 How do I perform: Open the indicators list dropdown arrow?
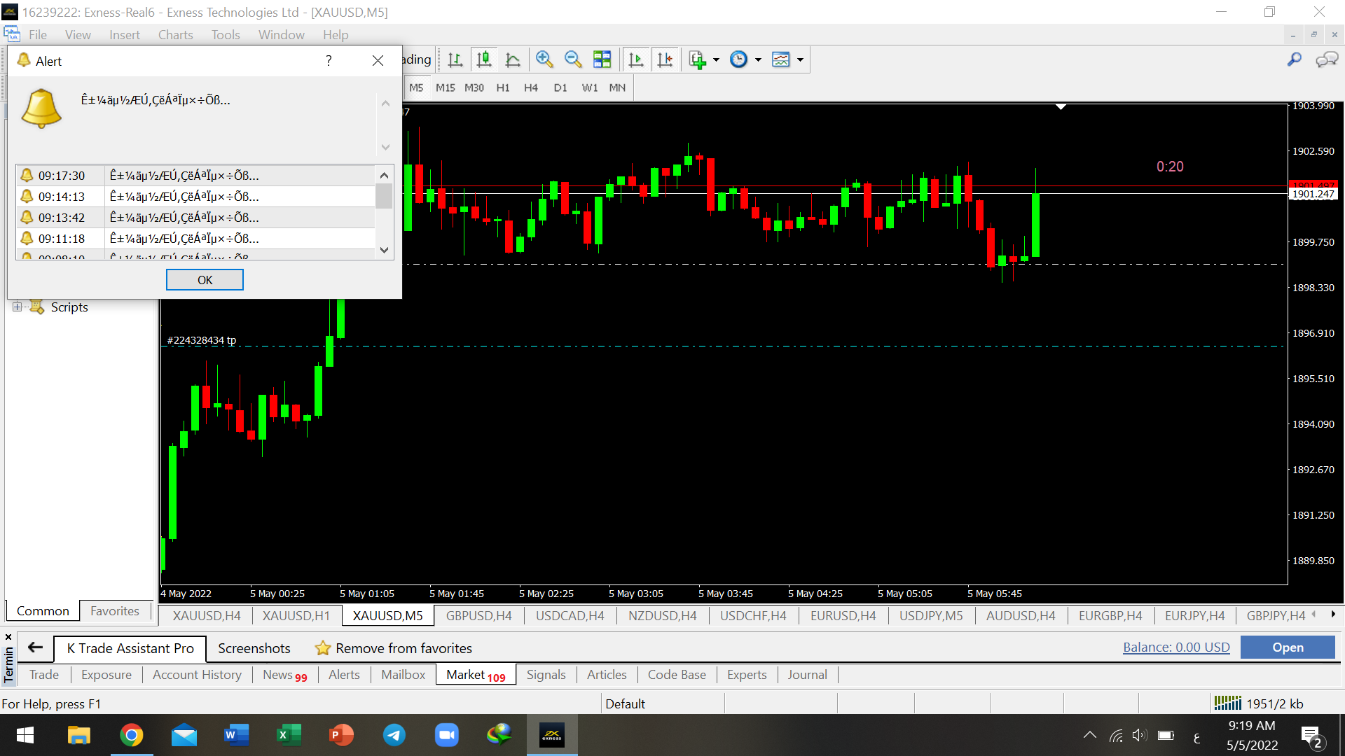[716, 60]
